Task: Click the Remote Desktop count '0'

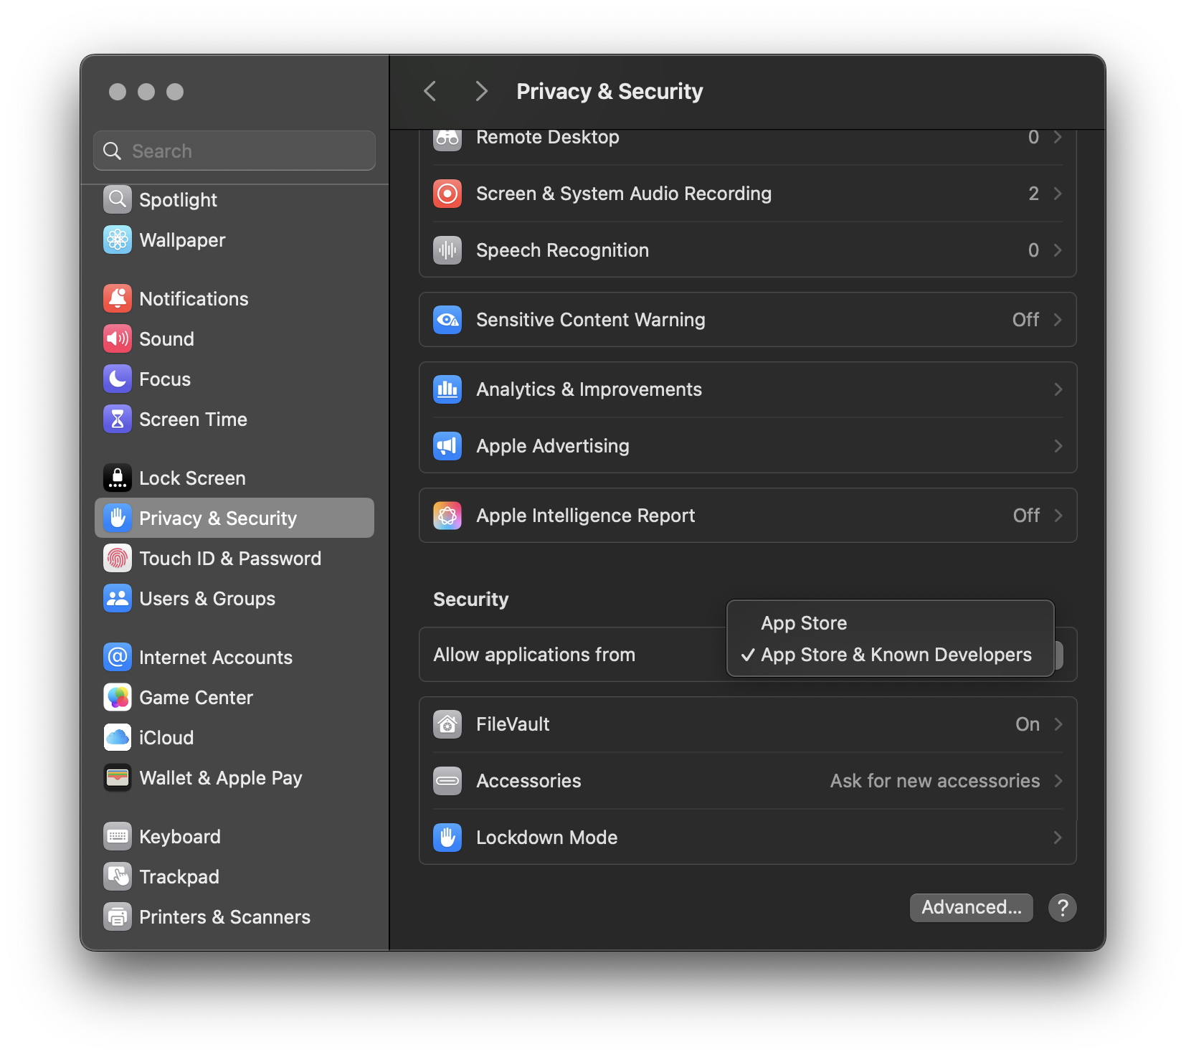Action: pos(1033,137)
